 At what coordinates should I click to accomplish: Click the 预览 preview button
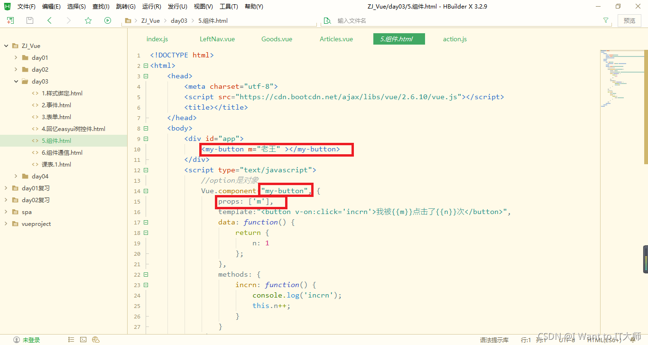click(629, 20)
